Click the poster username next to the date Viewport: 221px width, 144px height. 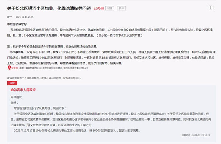coord(10,17)
